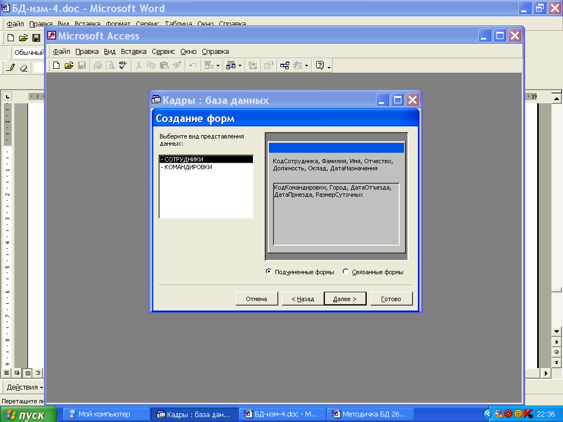Viewport: 563px width, 422px height.
Task: Click "< Назад" button in wizard
Action: coord(303,298)
